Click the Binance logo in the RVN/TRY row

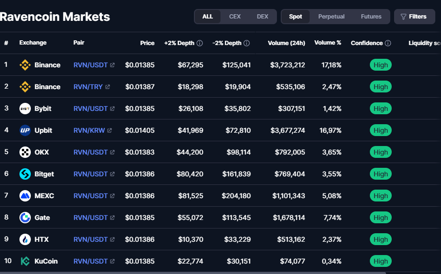[x=25, y=87]
